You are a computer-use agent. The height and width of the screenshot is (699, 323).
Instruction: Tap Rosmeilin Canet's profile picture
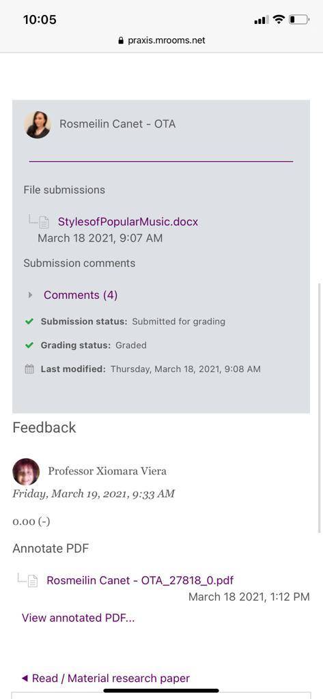click(x=37, y=124)
